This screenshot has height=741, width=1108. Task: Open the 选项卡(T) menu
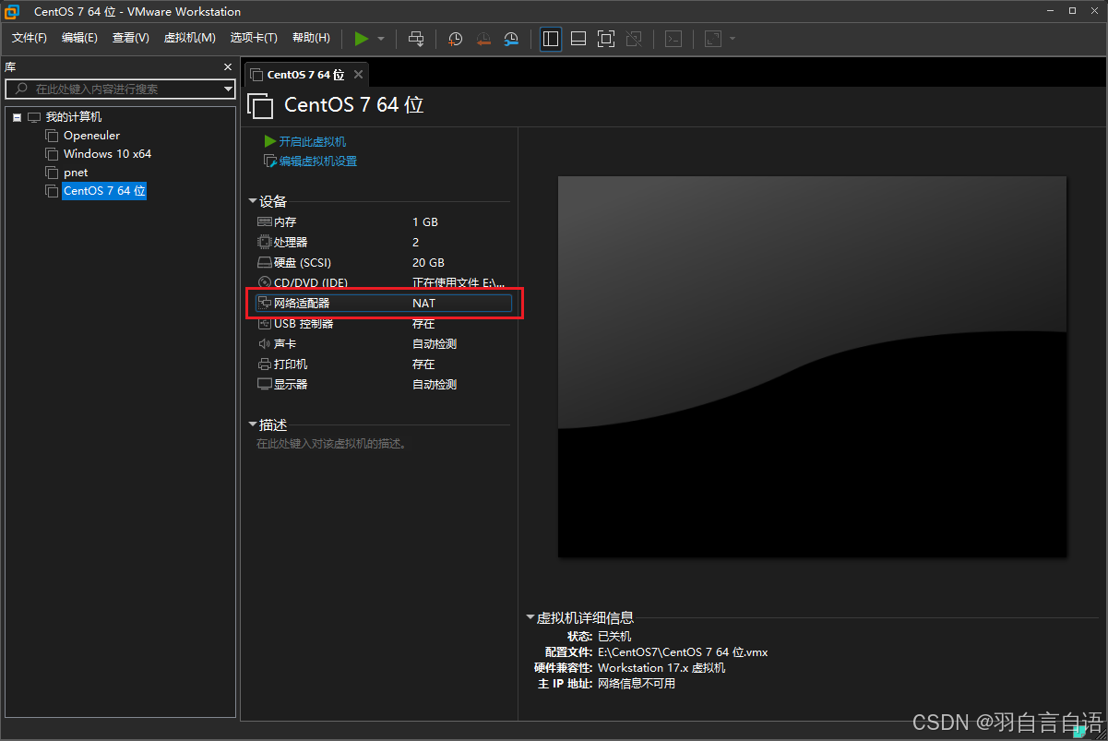point(254,38)
